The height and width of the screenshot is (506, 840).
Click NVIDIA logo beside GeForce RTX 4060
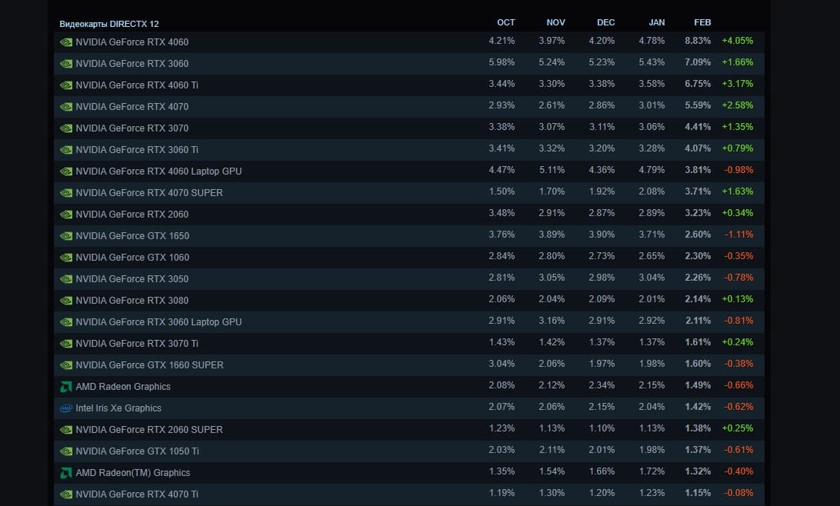click(x=66, y=42)
